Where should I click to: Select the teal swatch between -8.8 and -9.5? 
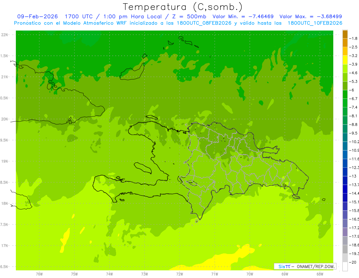pos(345,129)
